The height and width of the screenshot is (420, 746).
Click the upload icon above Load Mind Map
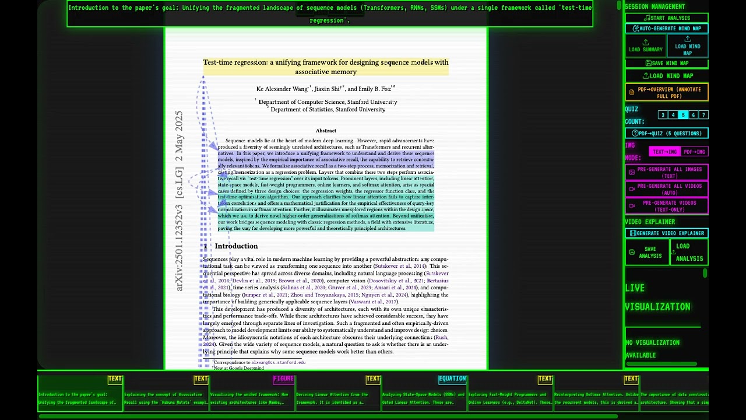pos(688,39)
